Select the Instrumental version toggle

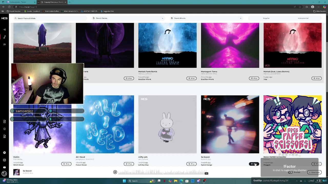coord(303,18)
